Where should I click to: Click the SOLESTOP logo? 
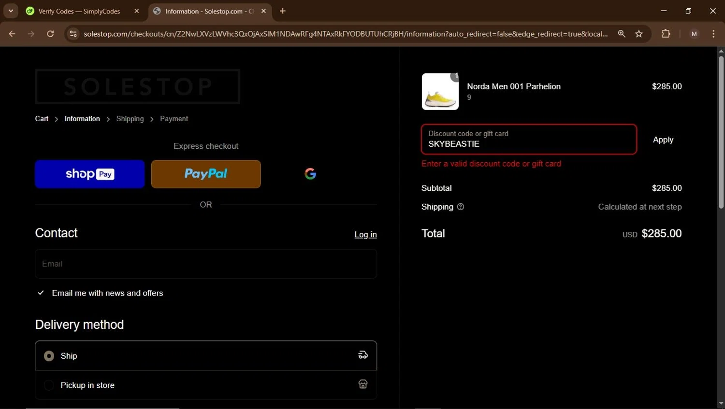tap(137, 86)
